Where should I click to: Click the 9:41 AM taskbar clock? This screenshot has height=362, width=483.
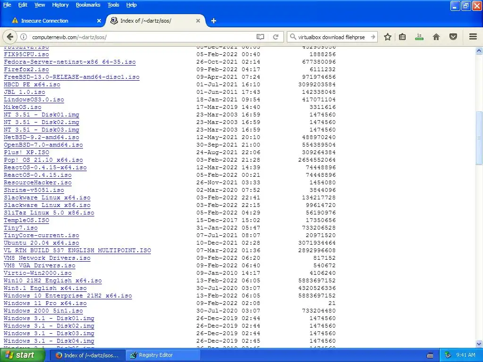click(x=466, y=355)
